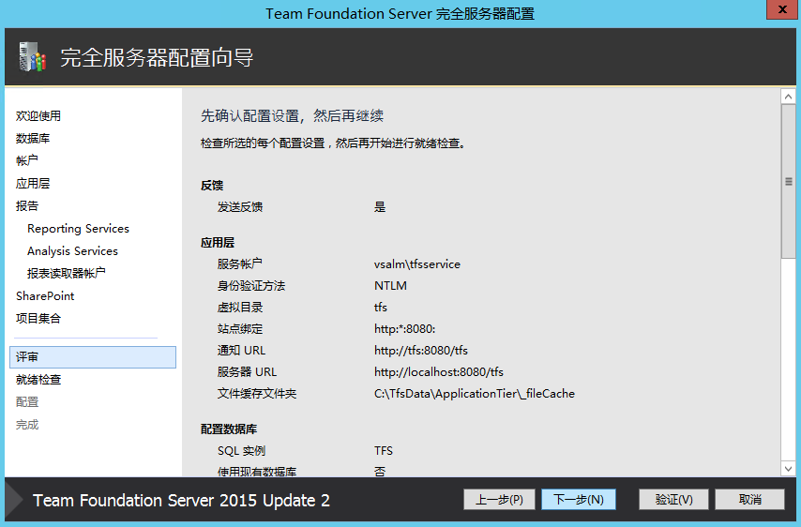Click the site binding value http:*:8080:
This screenshot has height=527, width=801.
pyautogui.click(x=404, y=328)
